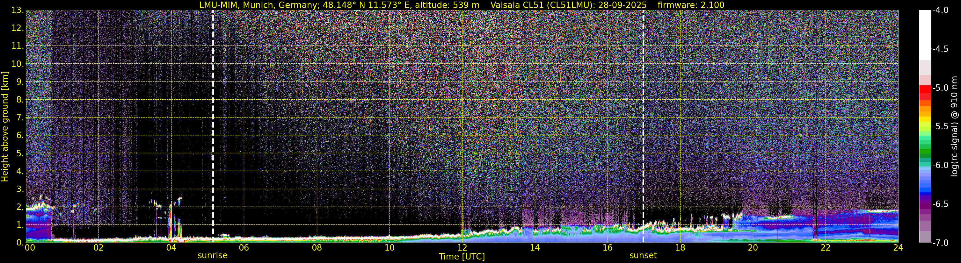
Task: Click the '4.' height axis tick label
Action: tap(20, 171)
